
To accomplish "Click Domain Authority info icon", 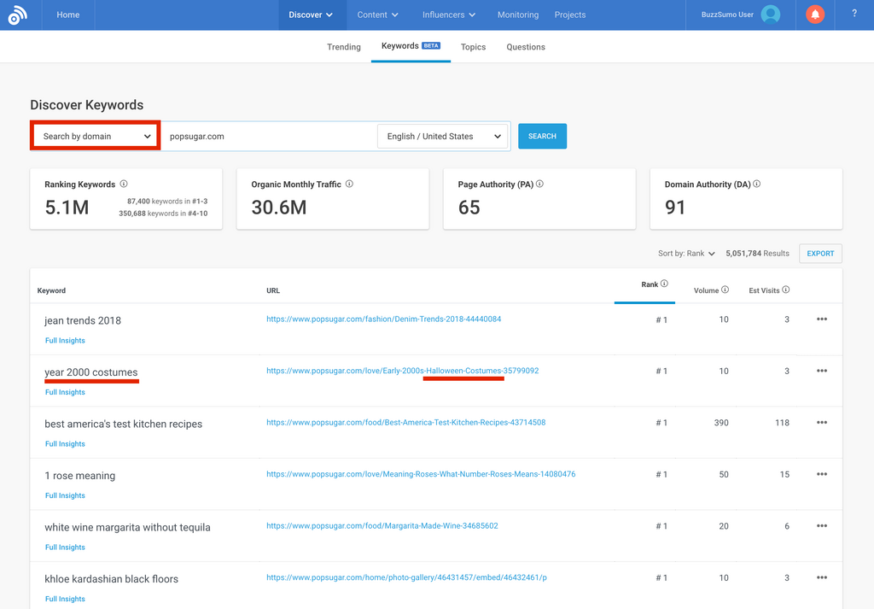I will tap(757, 184).
